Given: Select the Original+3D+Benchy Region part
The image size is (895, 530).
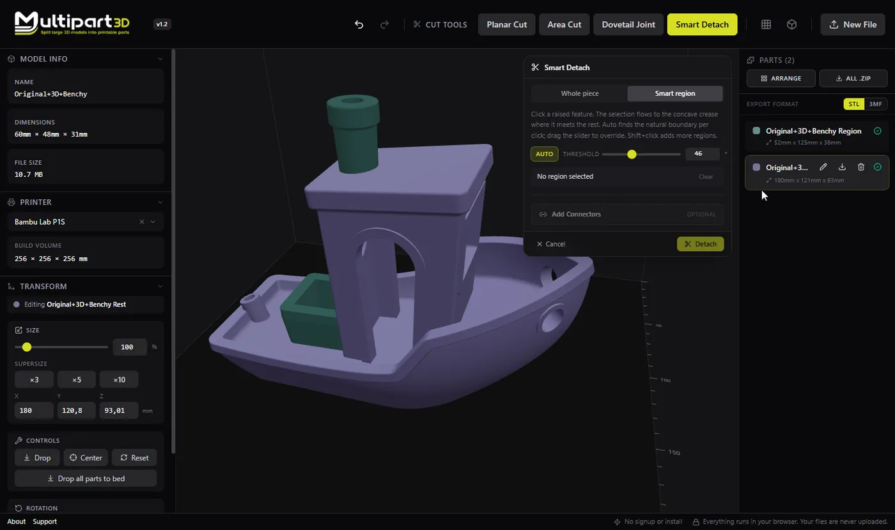Looking at the screenshot, I should click(x=817, y=135).
